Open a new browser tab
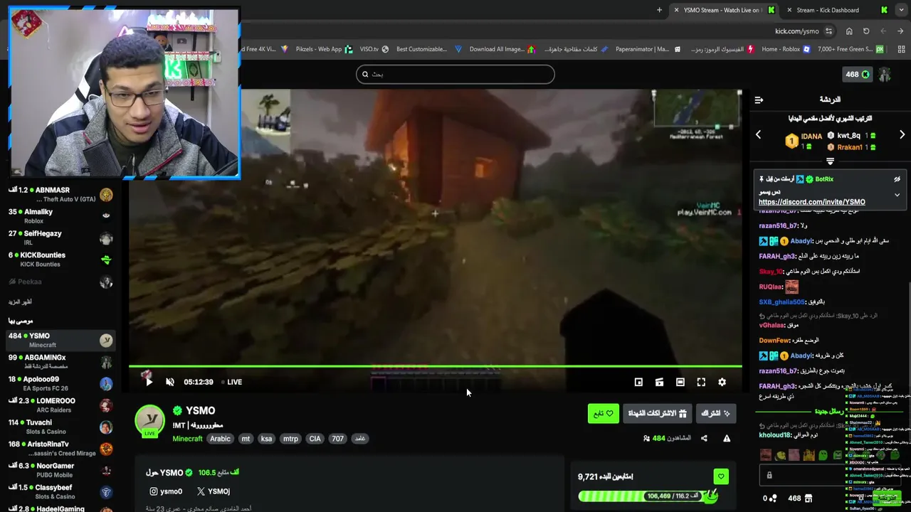 point(659,10)
